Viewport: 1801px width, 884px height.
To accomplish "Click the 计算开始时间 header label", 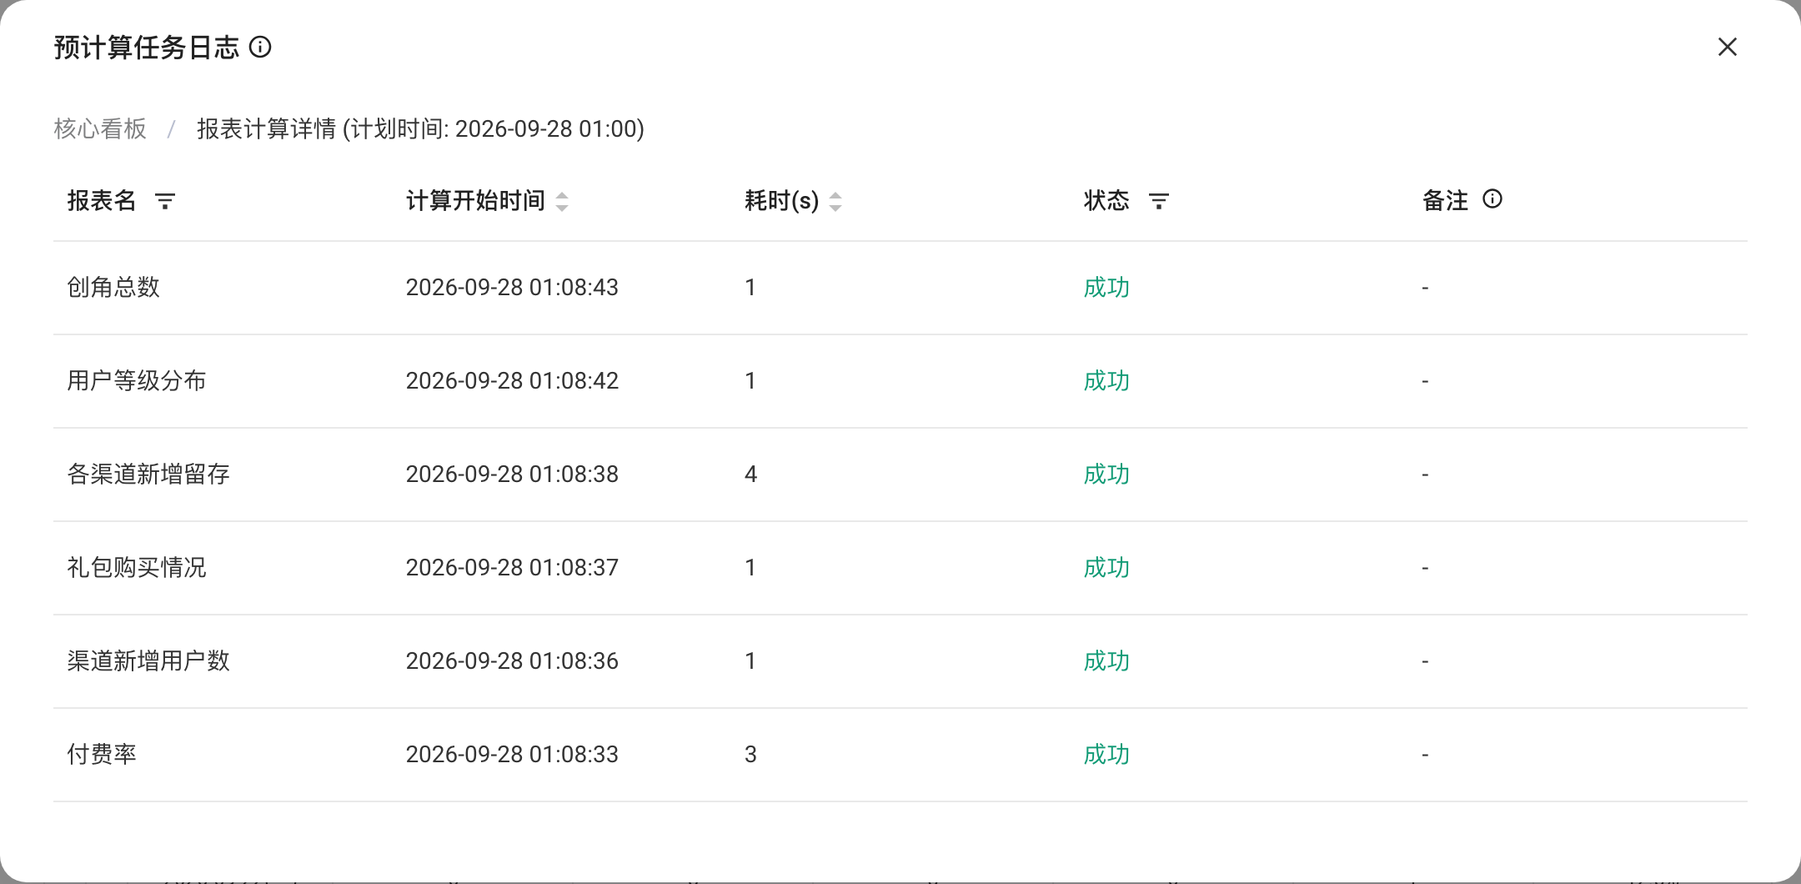I will (x=475, y=201).
